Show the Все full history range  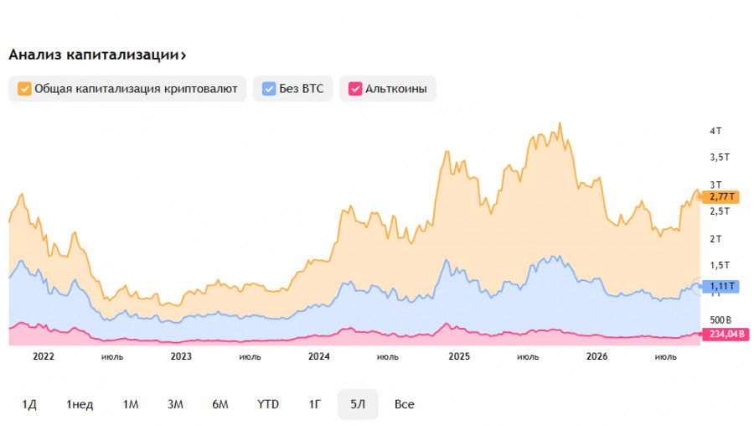pos(405,404)
